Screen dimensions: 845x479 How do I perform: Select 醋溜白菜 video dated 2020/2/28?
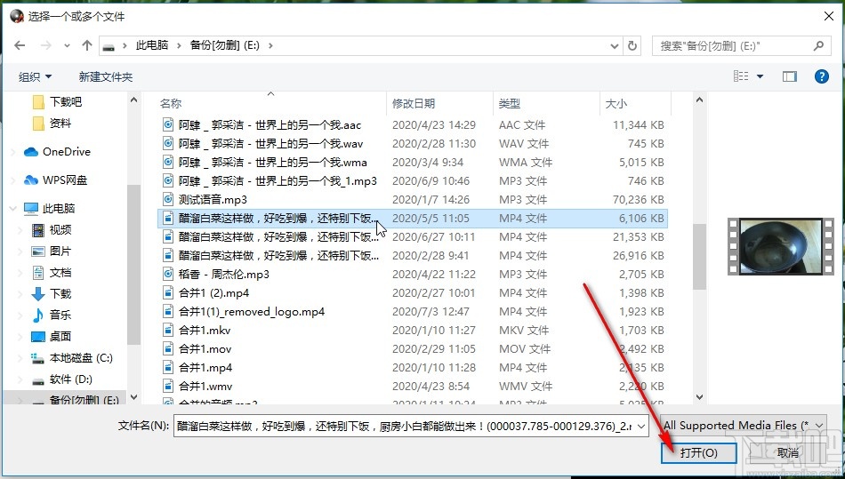[413, 256]
